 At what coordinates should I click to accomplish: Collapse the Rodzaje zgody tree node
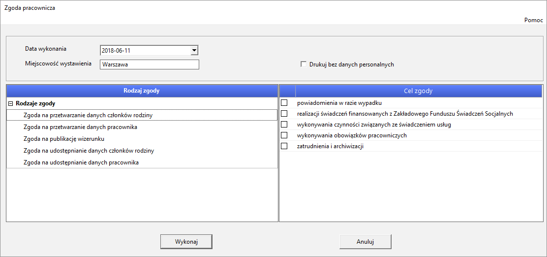tap(10, 104)
